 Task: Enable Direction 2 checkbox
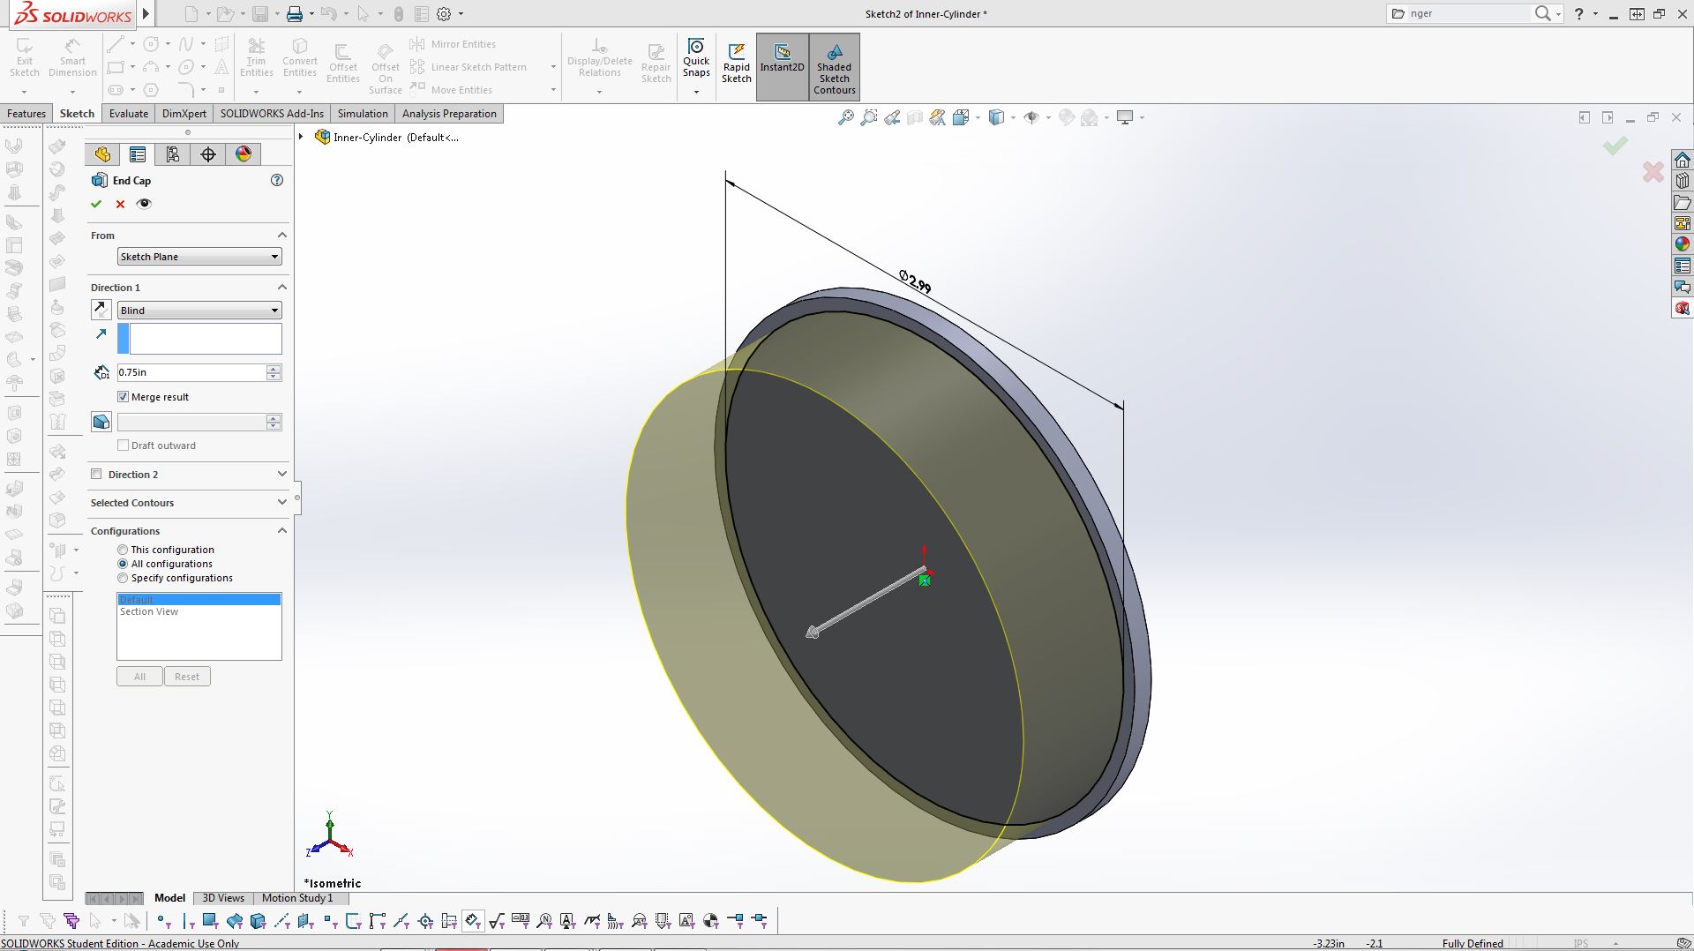tap(96, 475)
